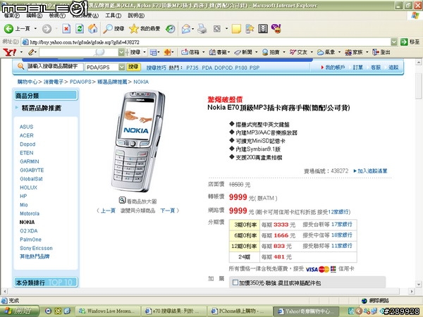Open the GARMIN brand link
423x317 pixels.
tap(30, 161)
